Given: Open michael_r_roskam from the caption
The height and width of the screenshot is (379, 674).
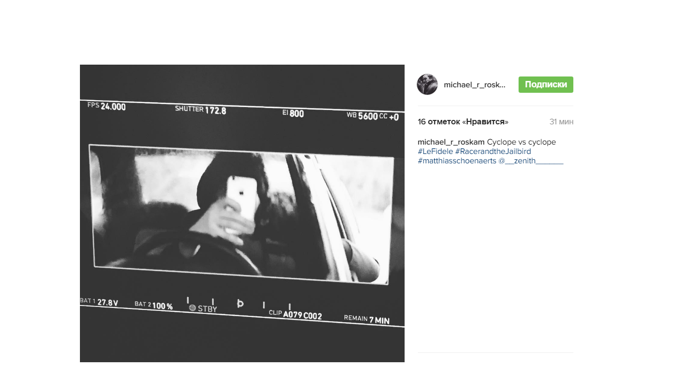Looking at the screenshot, I should (x=451, y=142).
